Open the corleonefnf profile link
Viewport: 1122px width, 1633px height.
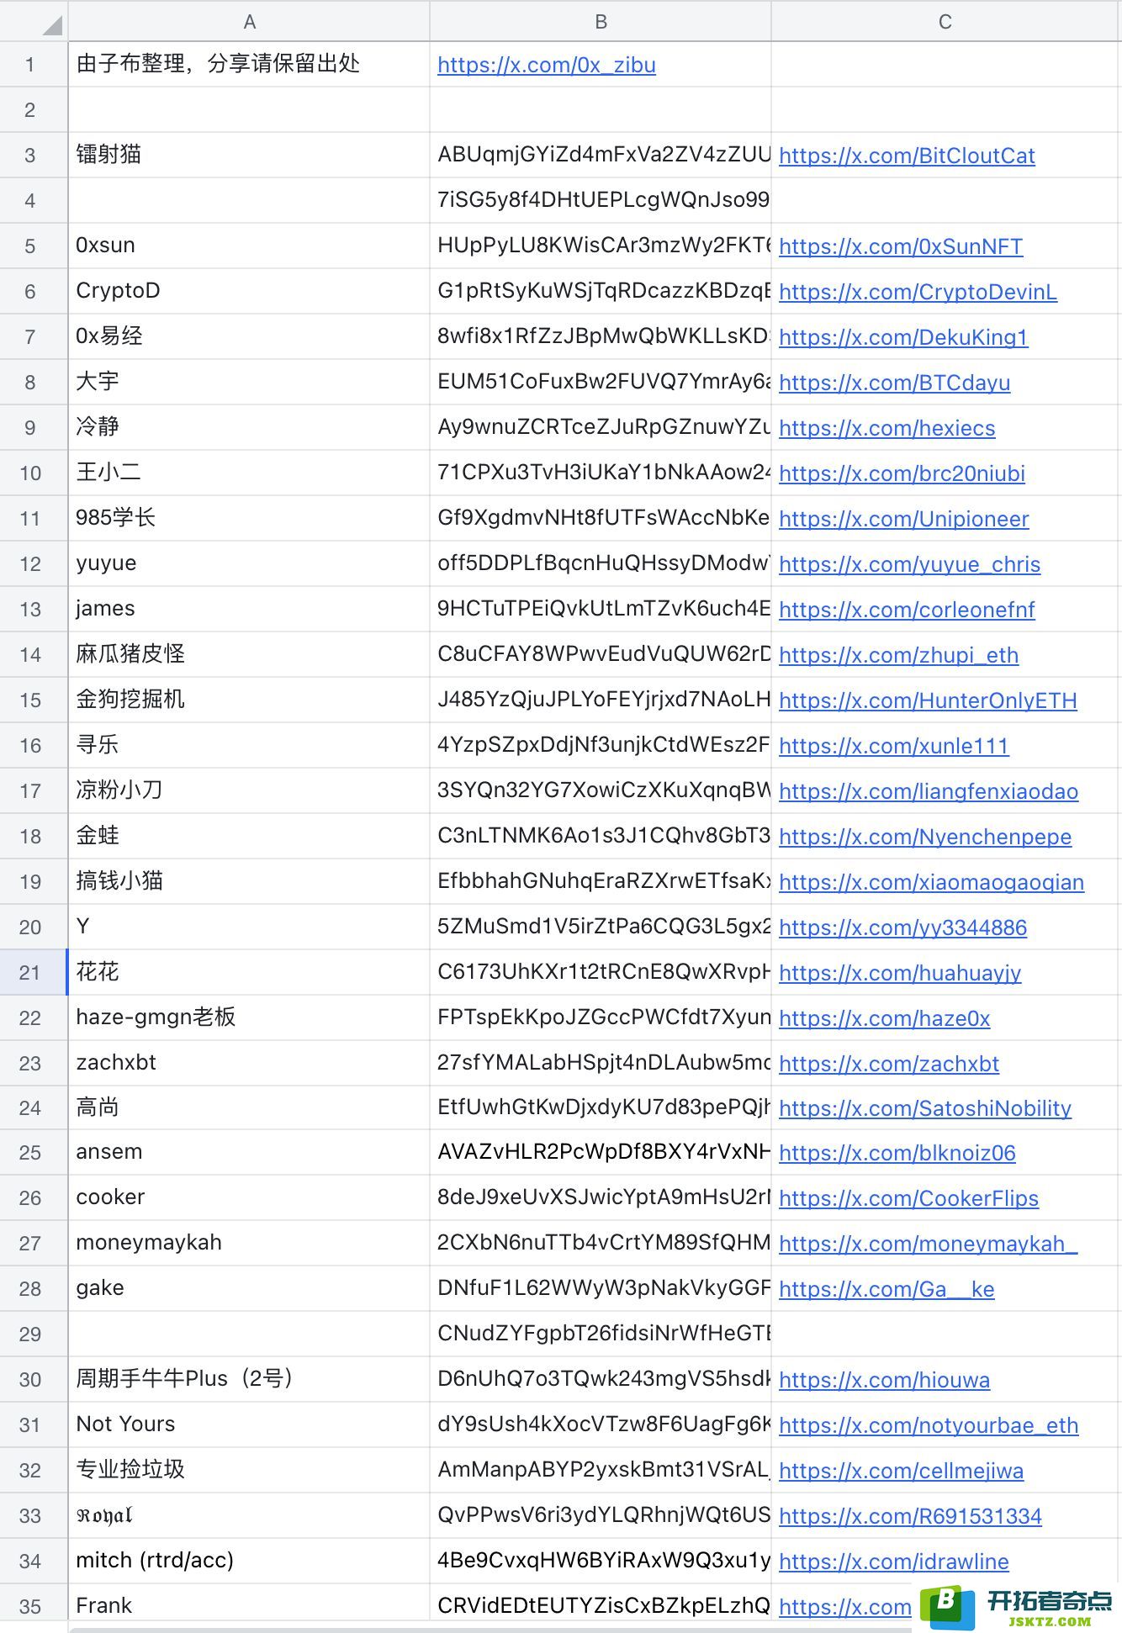click(907, 610)
